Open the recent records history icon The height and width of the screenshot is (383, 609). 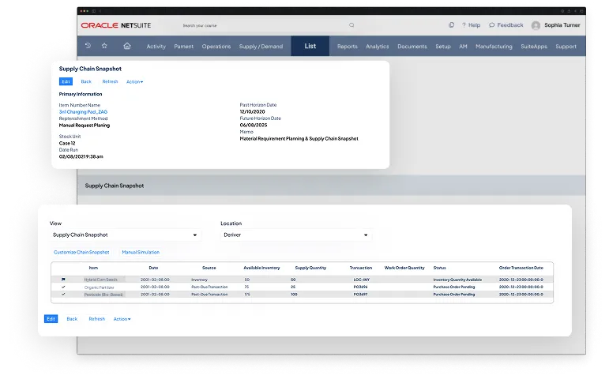[88, 46]
